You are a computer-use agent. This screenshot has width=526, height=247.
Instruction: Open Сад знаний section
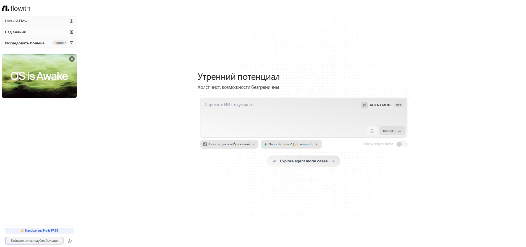point(39,32)
